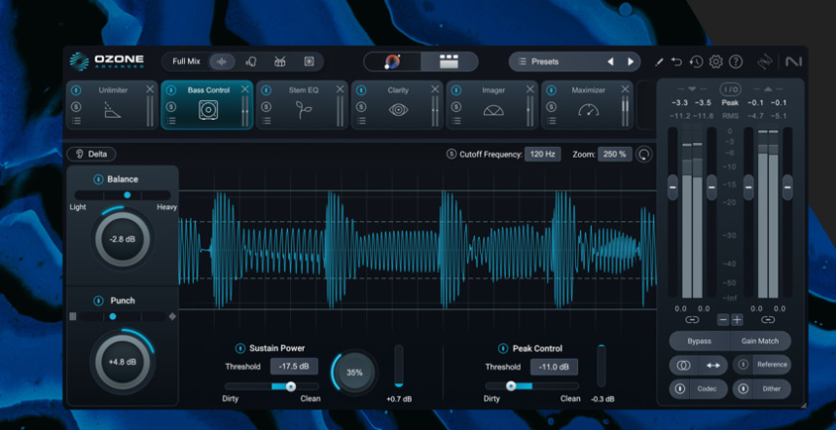The image size is (836, 430).
Task: Solo the Imager module
Action: coord(455,107)
